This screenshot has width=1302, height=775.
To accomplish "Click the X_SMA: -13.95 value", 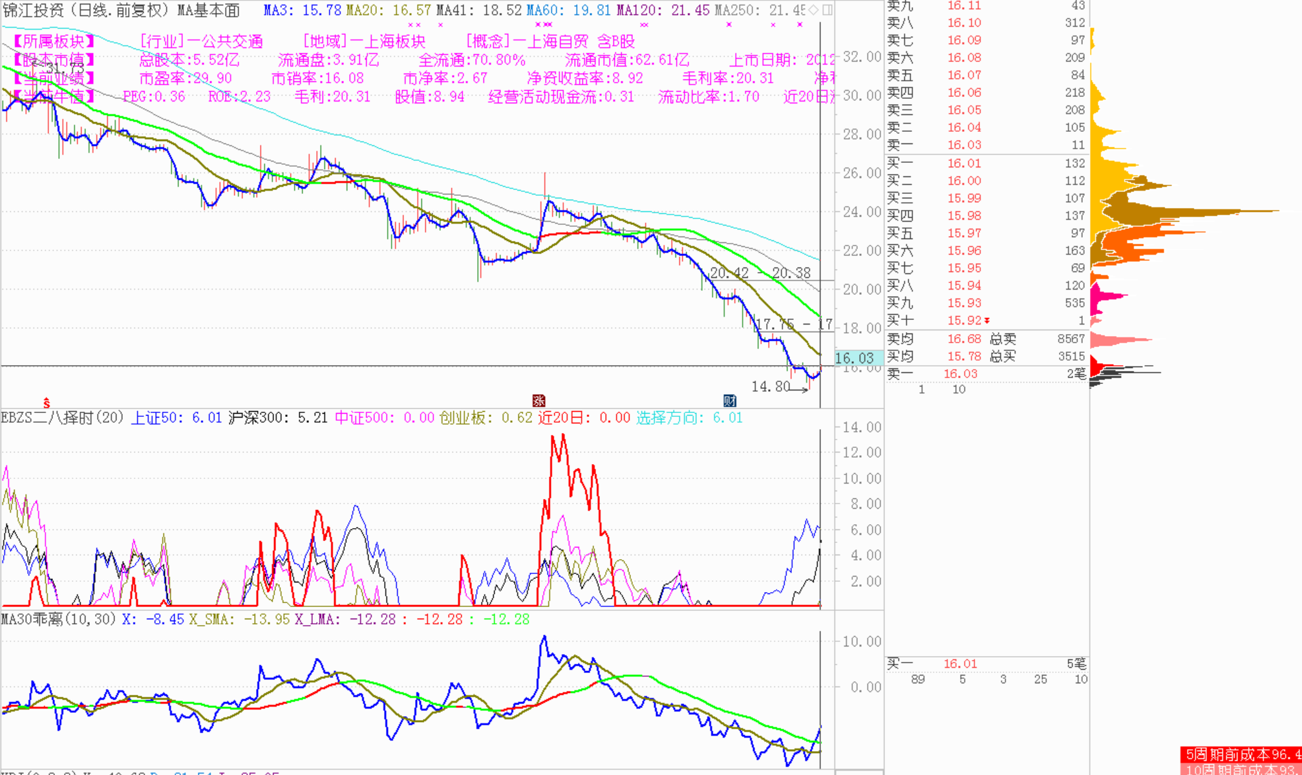I will click(239, 619).
